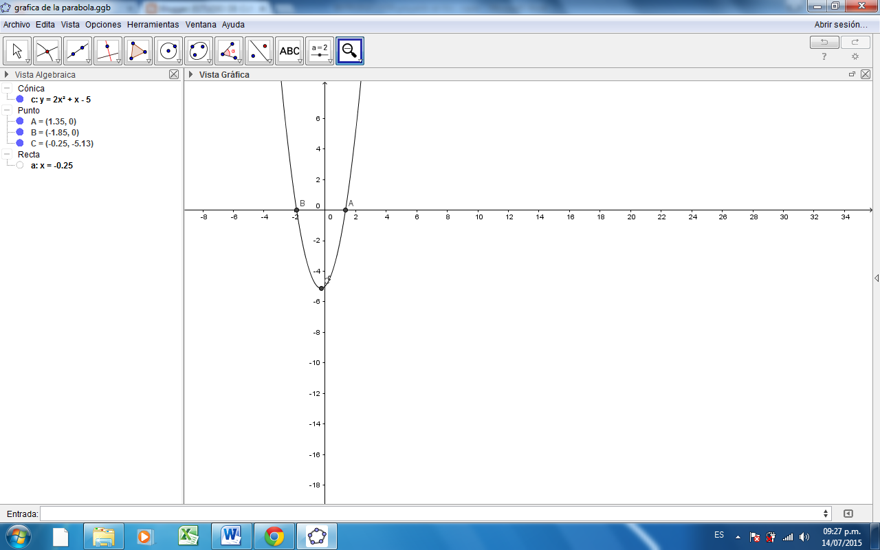Open the Insert Text (ABC) tool

(x=289, y=50)
